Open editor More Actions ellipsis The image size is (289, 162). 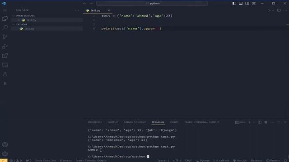285,10
